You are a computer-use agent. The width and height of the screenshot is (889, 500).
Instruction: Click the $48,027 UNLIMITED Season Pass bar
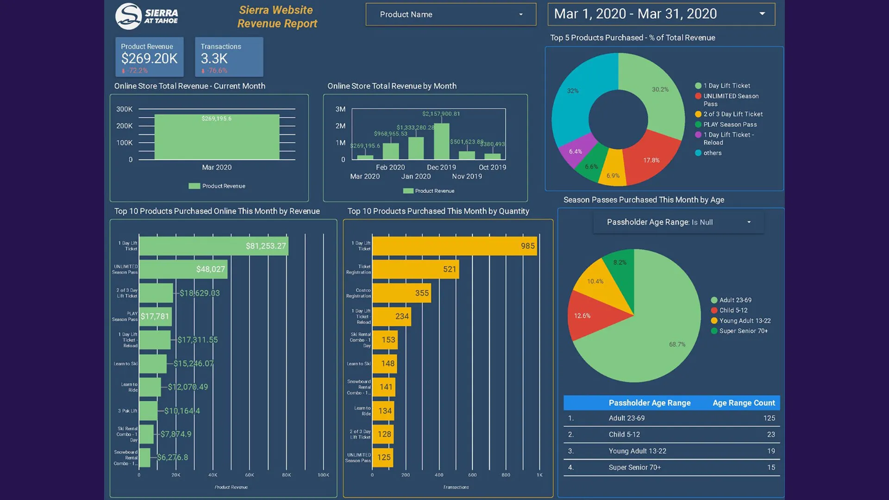(183, 269)
